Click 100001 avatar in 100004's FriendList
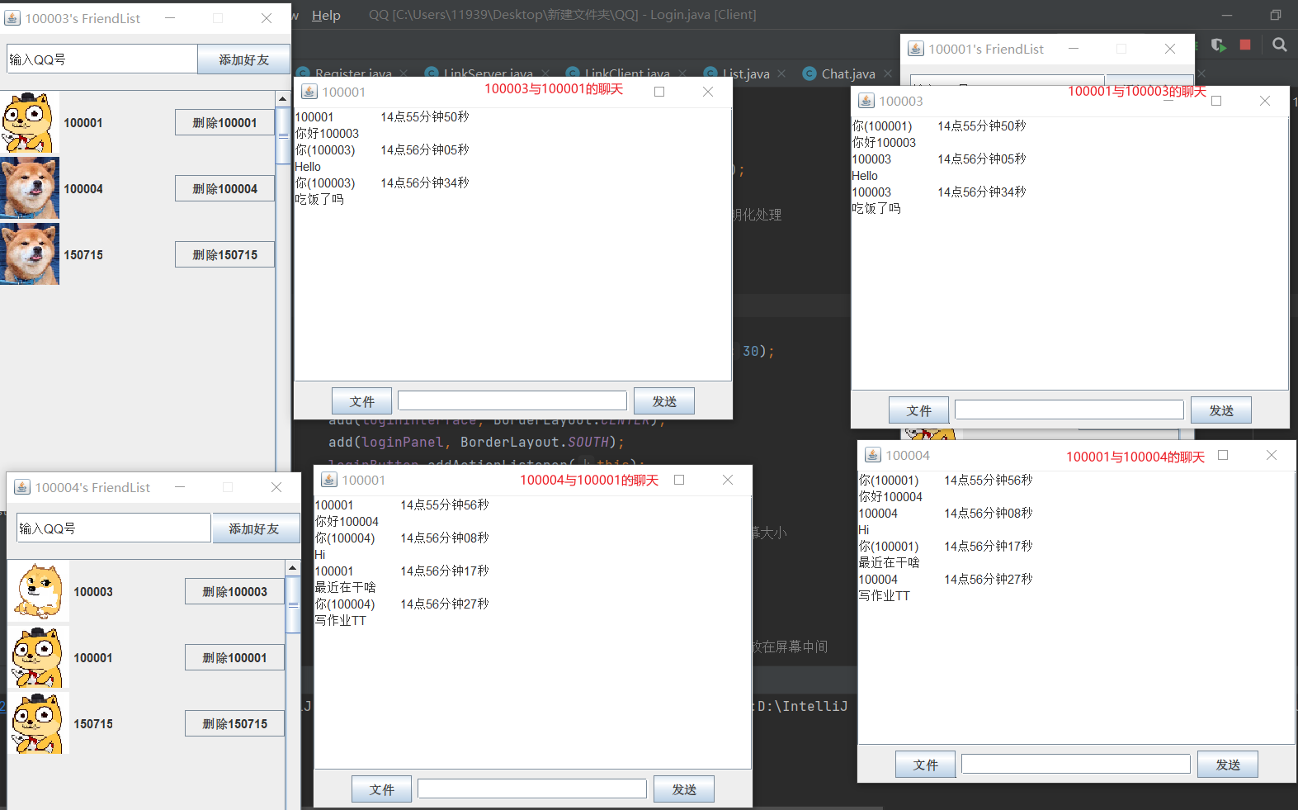 [x=39, y=657]
